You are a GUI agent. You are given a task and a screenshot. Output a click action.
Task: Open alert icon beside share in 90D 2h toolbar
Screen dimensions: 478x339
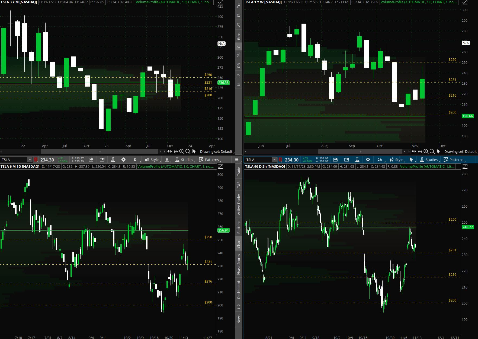pyautogui.click(x=346, y=160)
